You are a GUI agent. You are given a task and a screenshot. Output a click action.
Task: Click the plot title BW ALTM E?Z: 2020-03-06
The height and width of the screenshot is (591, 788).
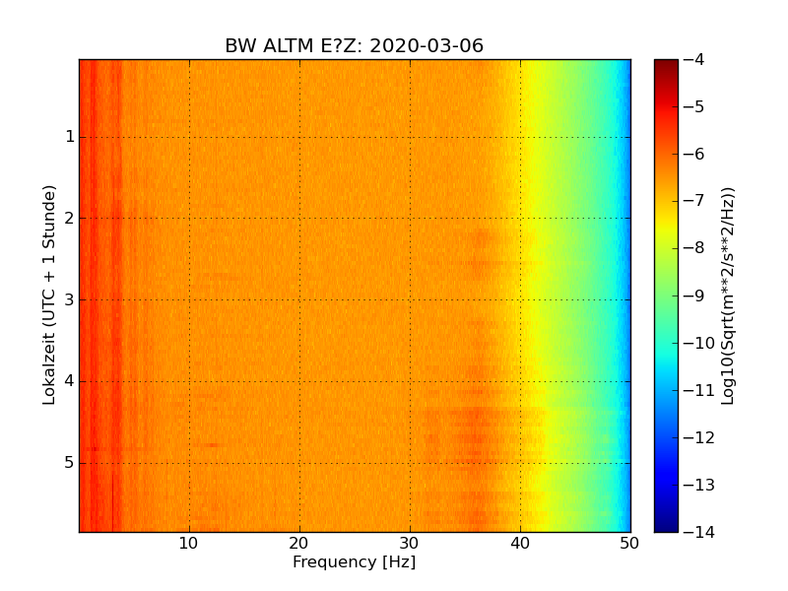pos(354,45)
